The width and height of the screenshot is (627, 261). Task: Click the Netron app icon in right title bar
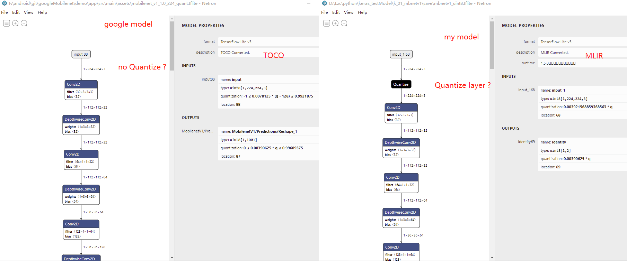click(325, 3)
